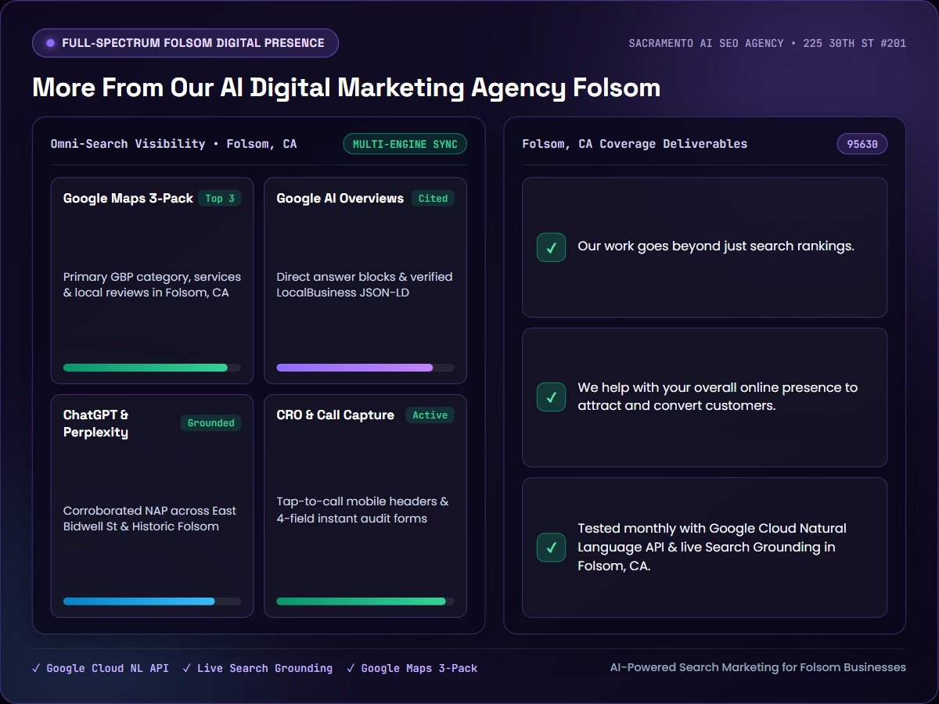Screen dimensions: 939x704
Task: Click the 'Top 3' tag on Google Maps card
Action: point(220,199)
